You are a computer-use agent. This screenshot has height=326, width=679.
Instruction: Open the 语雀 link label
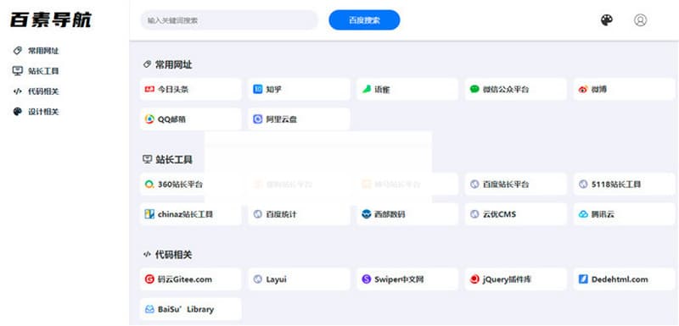coord(382,90)
